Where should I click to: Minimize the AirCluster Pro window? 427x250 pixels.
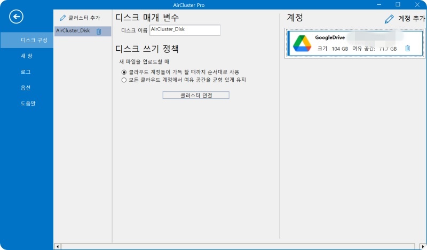click(x=379, y=5)
